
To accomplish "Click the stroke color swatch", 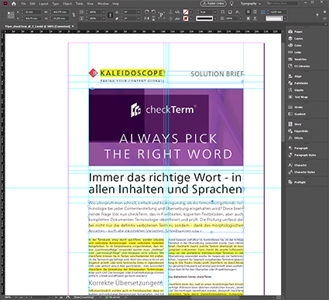I will tap(186, 19).
